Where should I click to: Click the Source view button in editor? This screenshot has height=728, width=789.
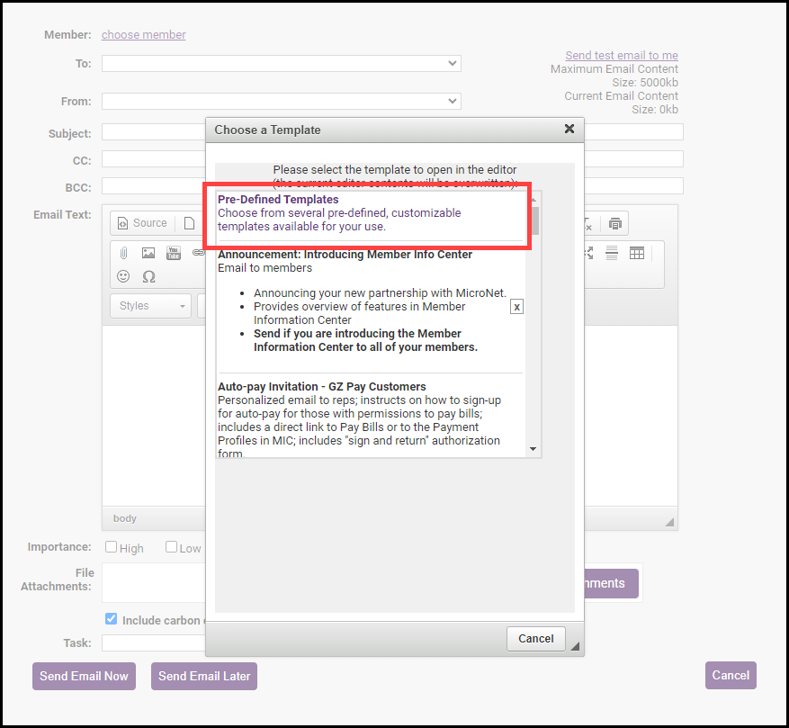click(142, 223)
